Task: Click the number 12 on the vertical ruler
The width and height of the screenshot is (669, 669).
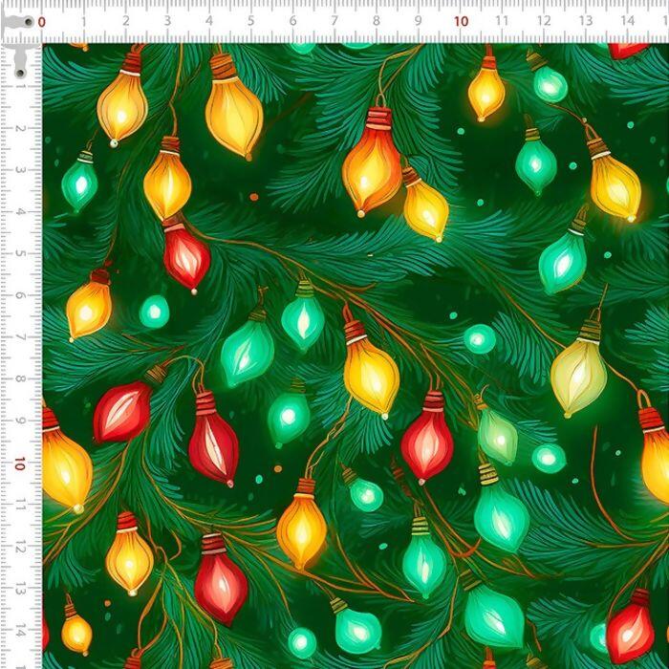Action: coord(19,547)
